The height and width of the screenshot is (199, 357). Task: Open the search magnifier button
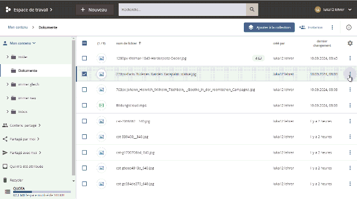click(x=252, y=9)
